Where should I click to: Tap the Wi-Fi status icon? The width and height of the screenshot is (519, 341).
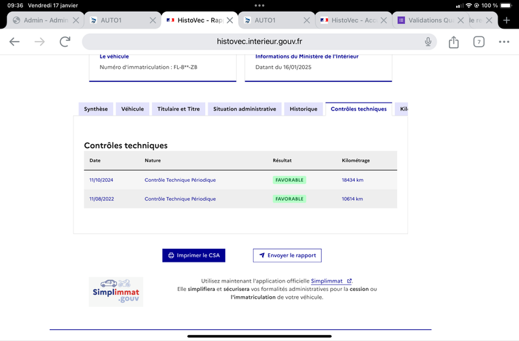(468, 5)
